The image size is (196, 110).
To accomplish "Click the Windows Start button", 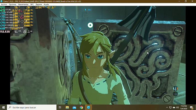I will (x=3, y=107).
